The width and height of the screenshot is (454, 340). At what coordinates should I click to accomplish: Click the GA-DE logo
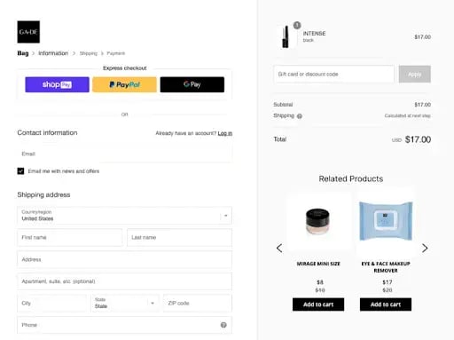pyautogui.click(x=28, y=32)
